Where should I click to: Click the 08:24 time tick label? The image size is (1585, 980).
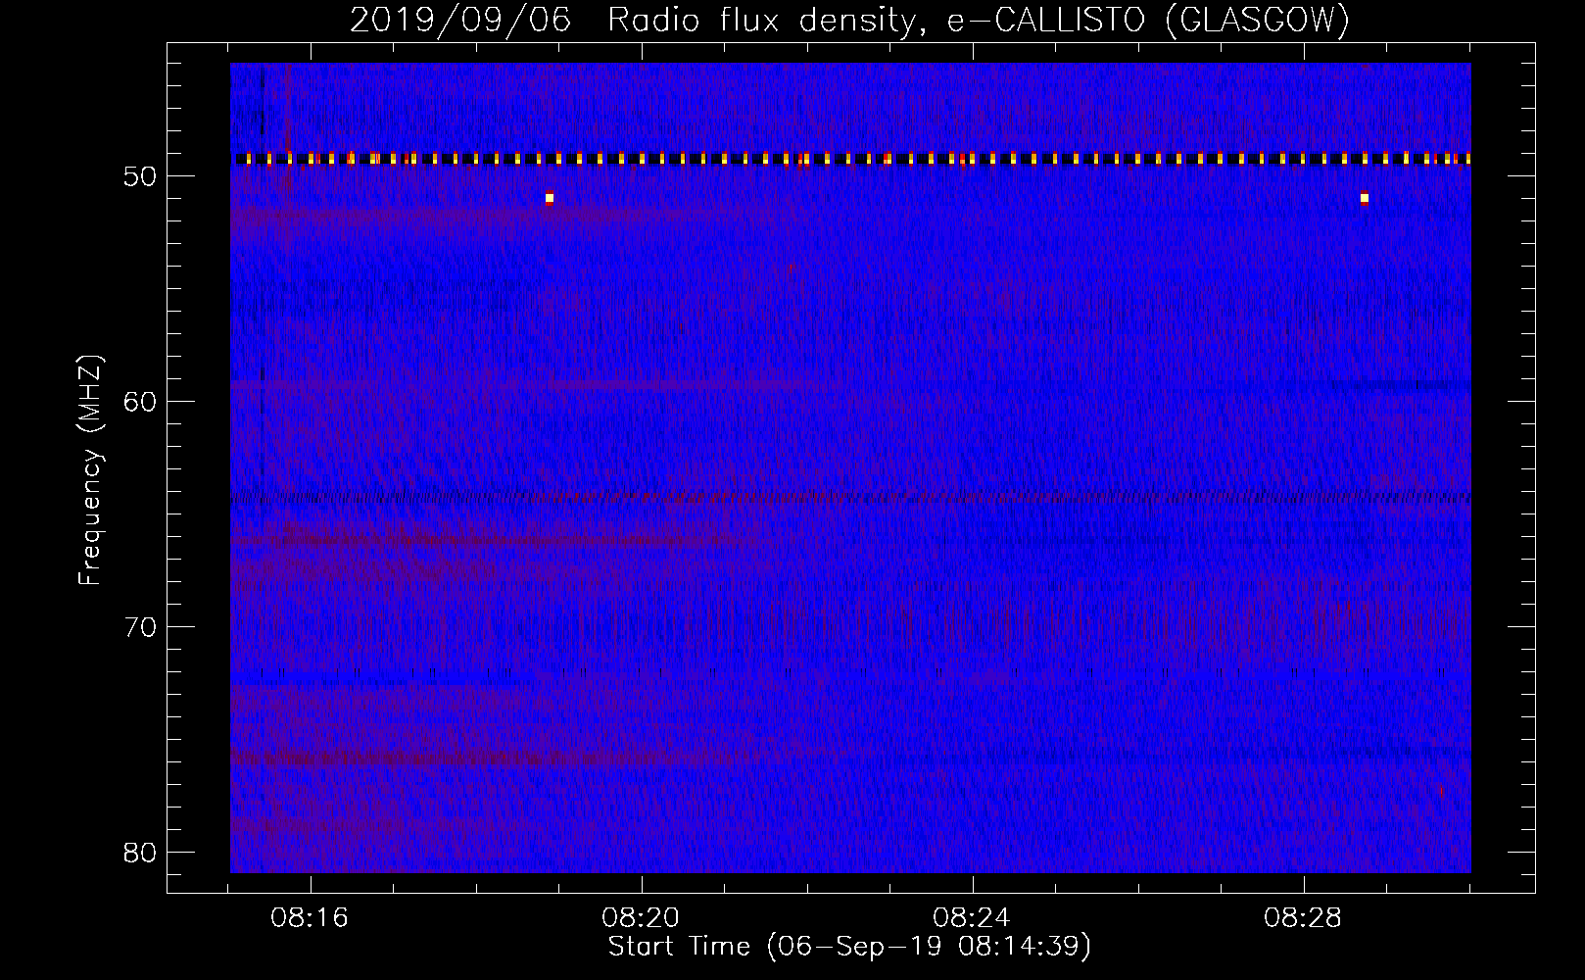[x=972, y=918]
